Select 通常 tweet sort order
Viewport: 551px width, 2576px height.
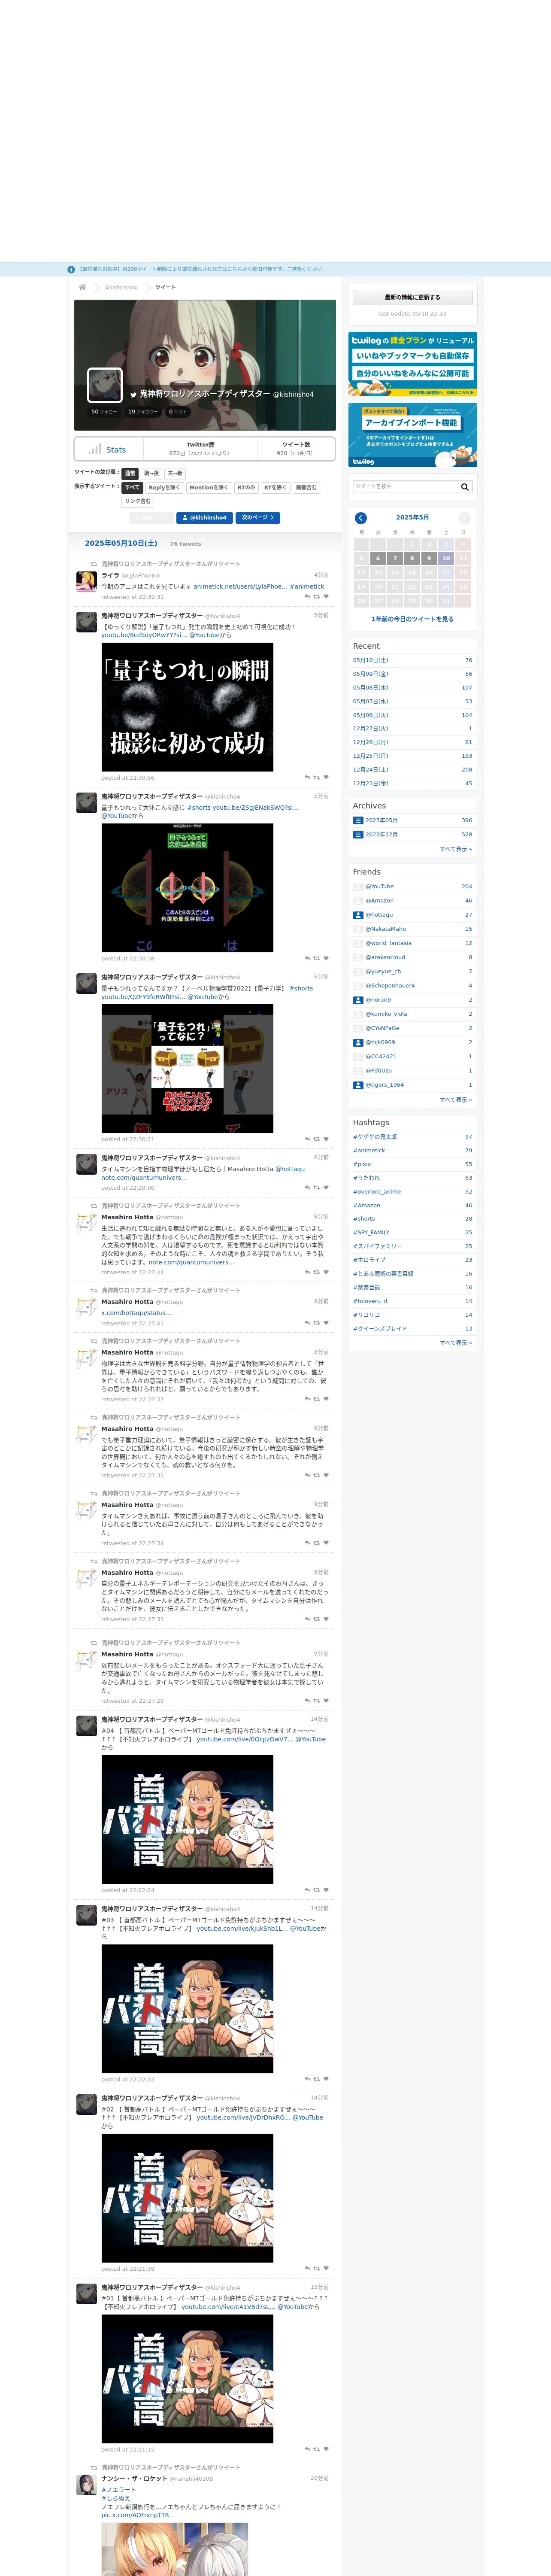130,473
